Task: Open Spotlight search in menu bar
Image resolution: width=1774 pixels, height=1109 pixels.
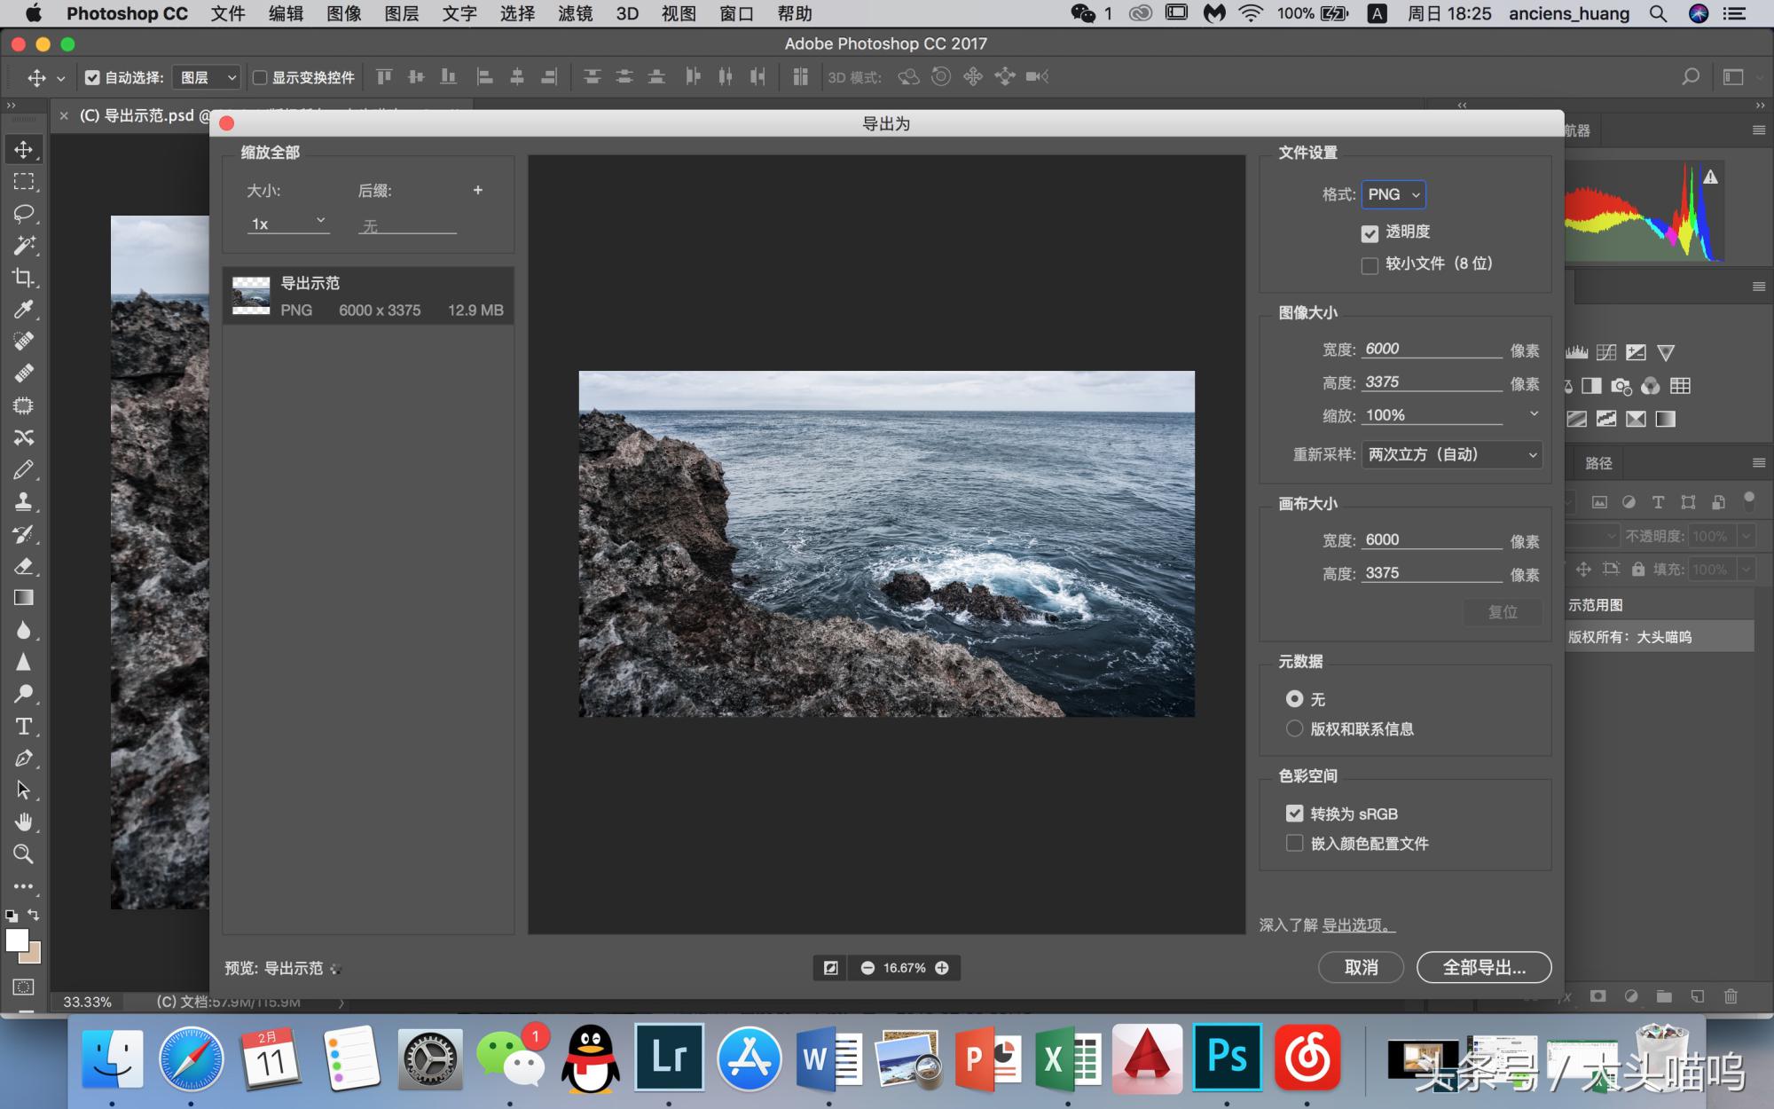Action: 1657,13
